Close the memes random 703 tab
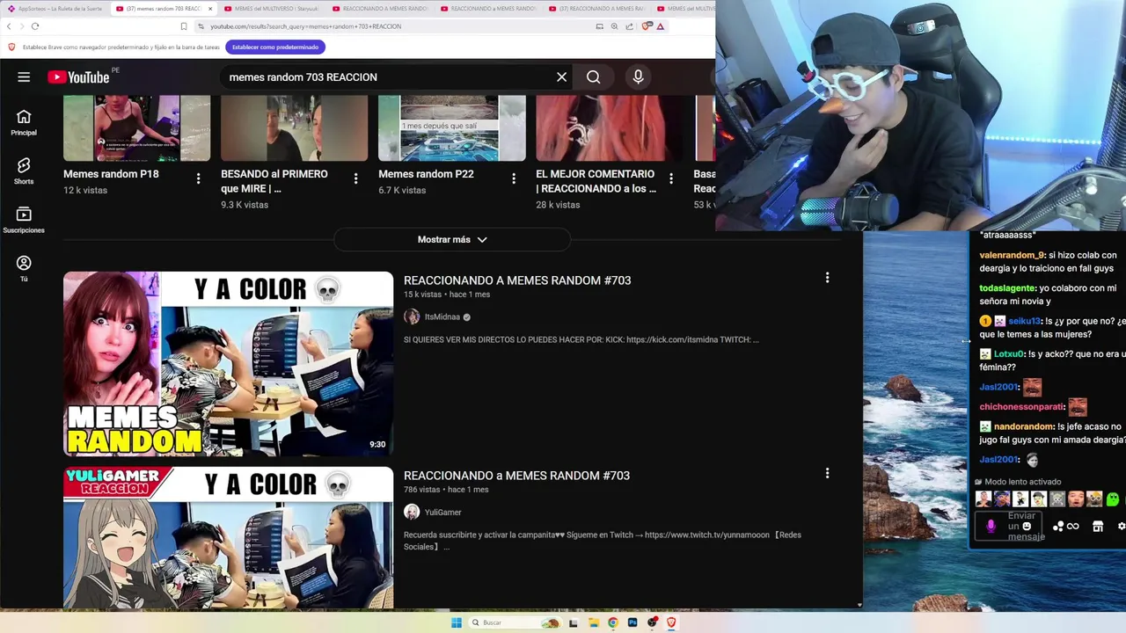 point(209,9)
